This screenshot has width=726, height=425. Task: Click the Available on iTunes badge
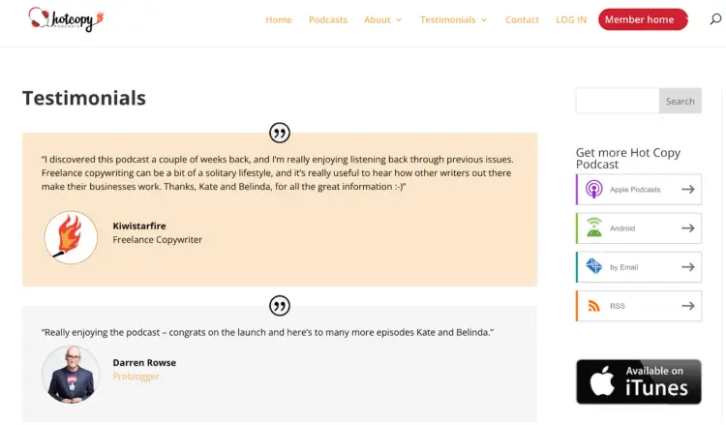[x=639, y=382]
